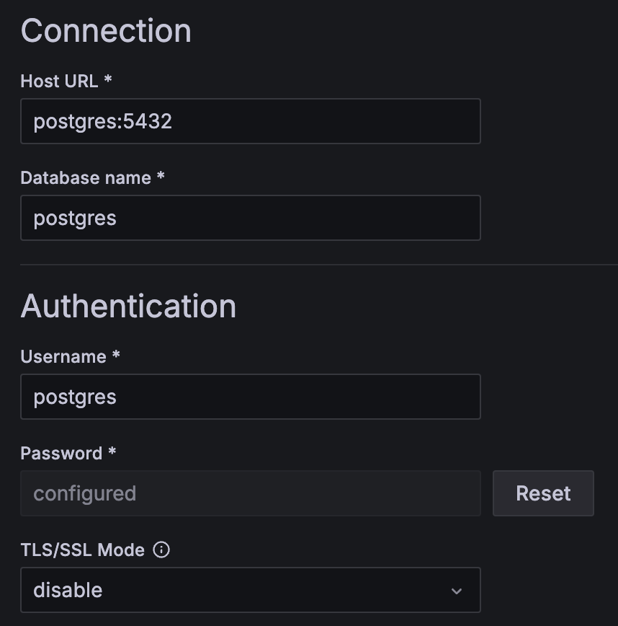The width and height of the screenshot is (618, 626).
Task: Click the Host URL label
Action: [59, 81]
